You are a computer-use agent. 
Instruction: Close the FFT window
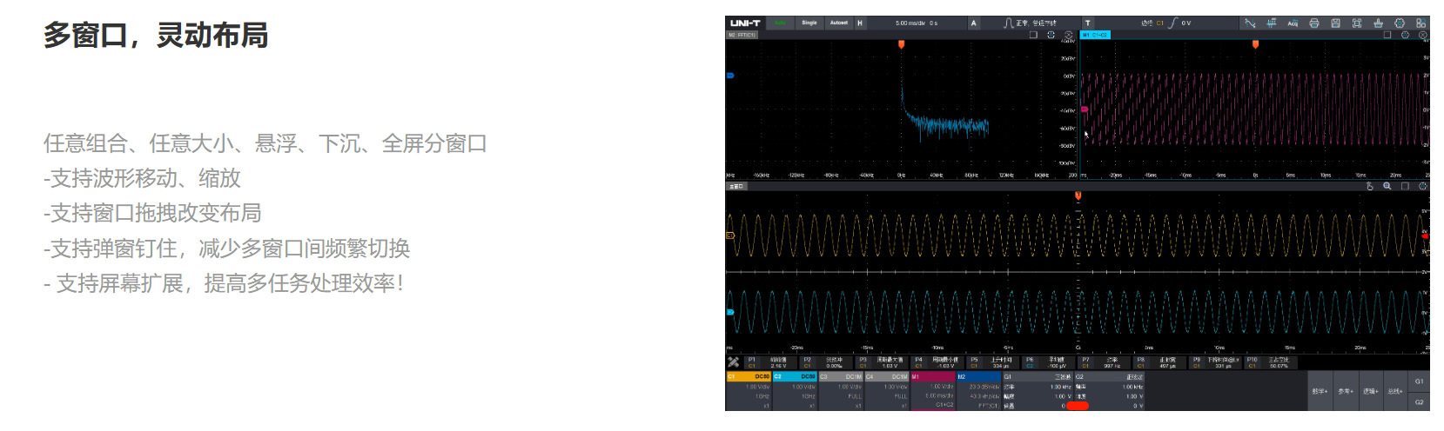1068,36
